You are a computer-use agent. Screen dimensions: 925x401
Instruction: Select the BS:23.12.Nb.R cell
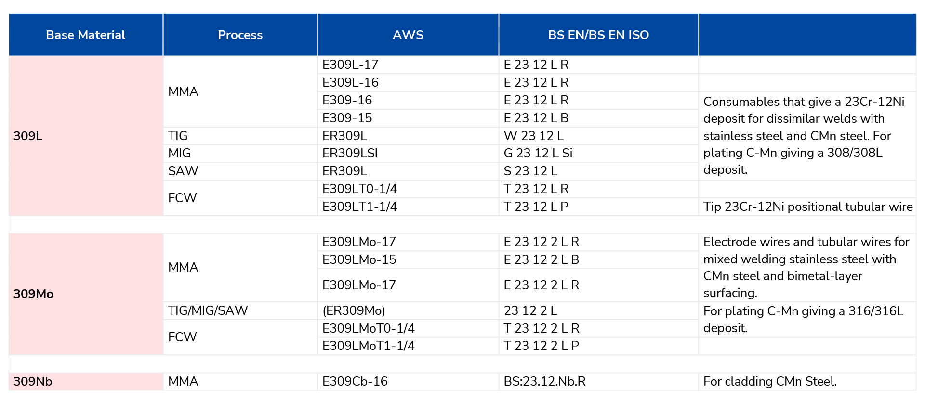(598, 381)
